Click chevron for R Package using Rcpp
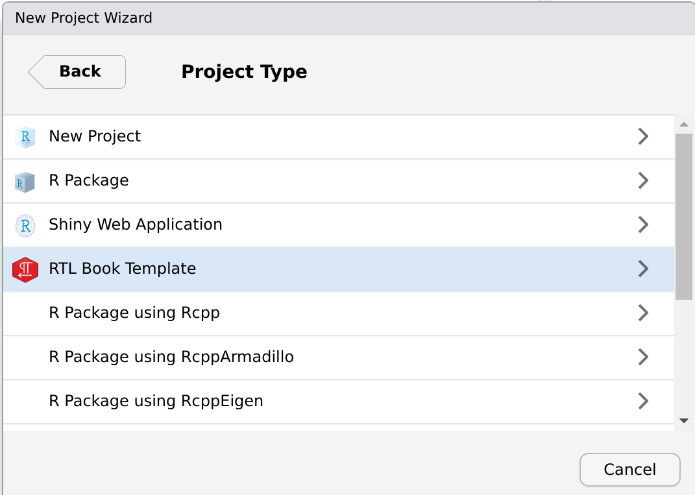The width and height of the screenshot is (695, 495). 643,313
